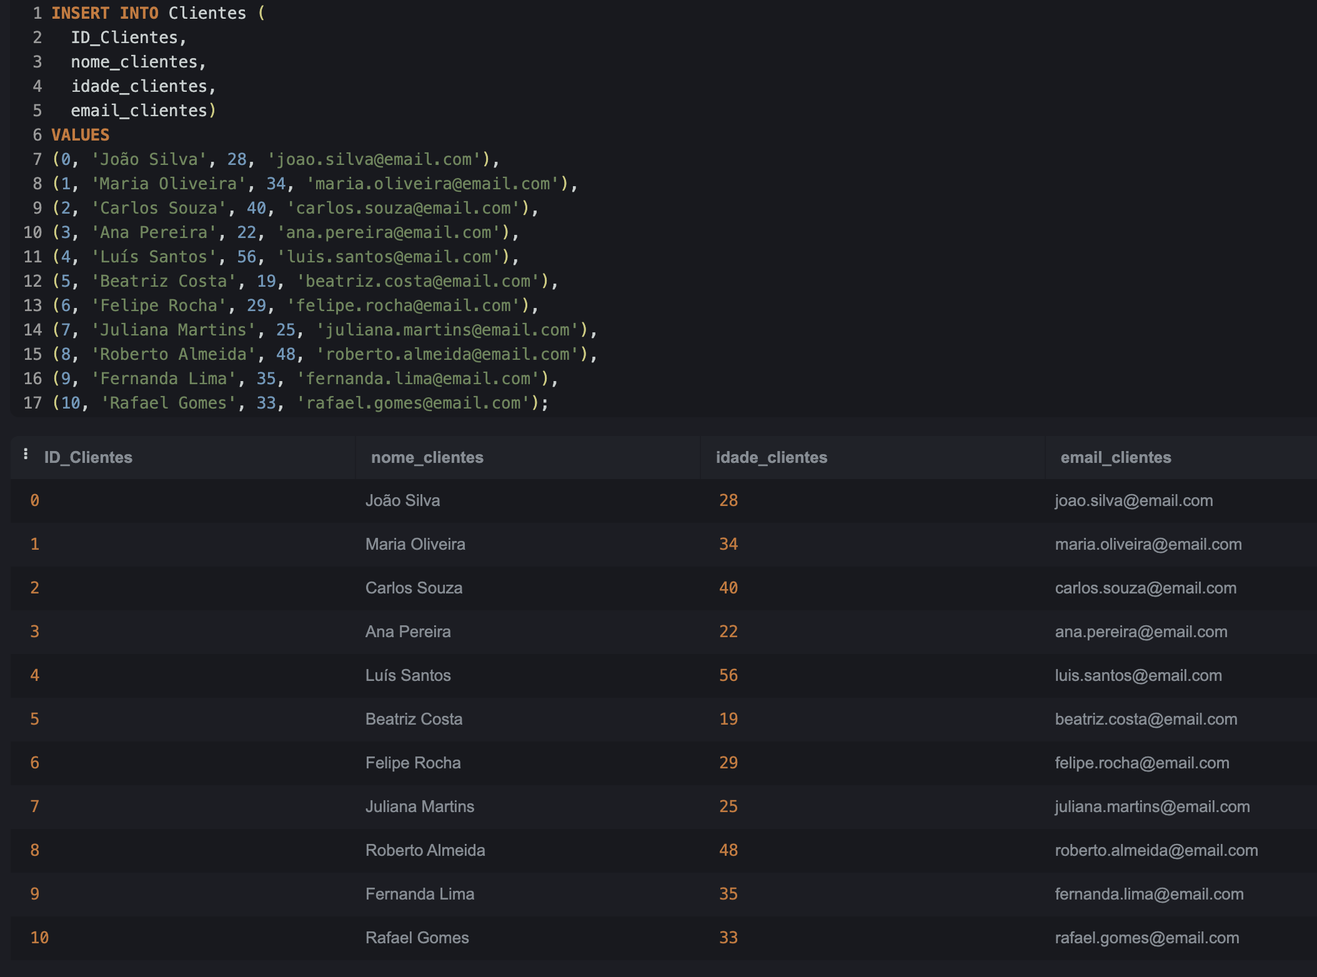Viewport: 1317px width, 977px height.
Task: Click 'email_clientes)' on editor line 5
Action: click(x=144, y=111)
